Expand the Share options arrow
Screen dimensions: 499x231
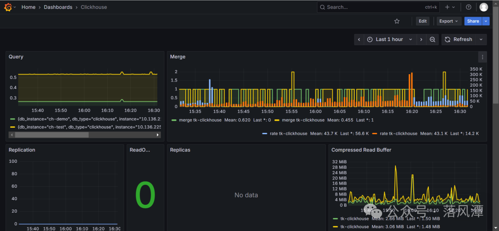tap(486, 21)
